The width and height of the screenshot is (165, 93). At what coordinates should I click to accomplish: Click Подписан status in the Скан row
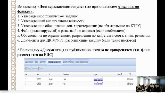[x=131, y=84]
